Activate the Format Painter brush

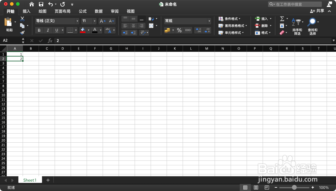(x=22, y=32)
